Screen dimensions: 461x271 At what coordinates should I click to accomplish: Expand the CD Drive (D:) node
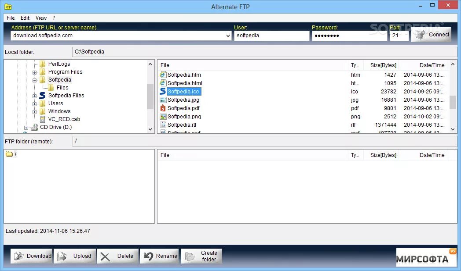pos(26,128)
